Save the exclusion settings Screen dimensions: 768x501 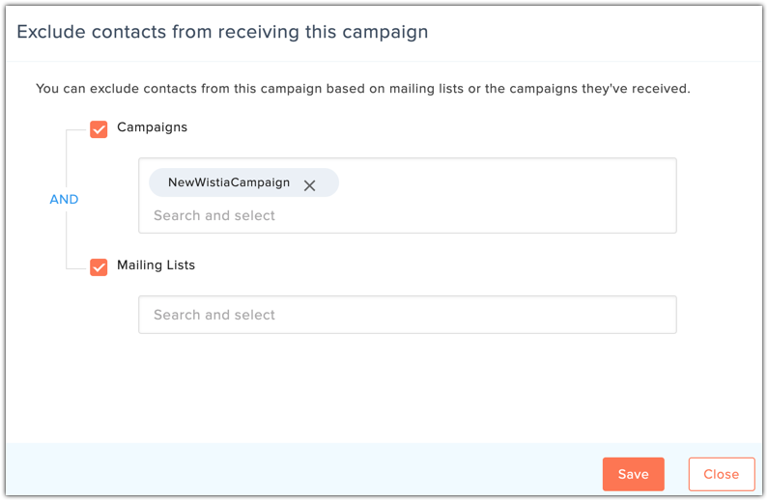pos(634,474)
